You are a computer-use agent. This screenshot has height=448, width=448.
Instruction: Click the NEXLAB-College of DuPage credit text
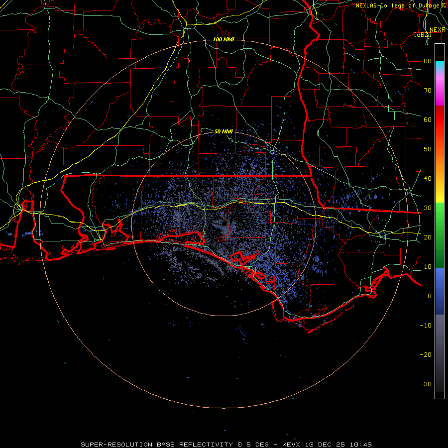pos(401,5)
